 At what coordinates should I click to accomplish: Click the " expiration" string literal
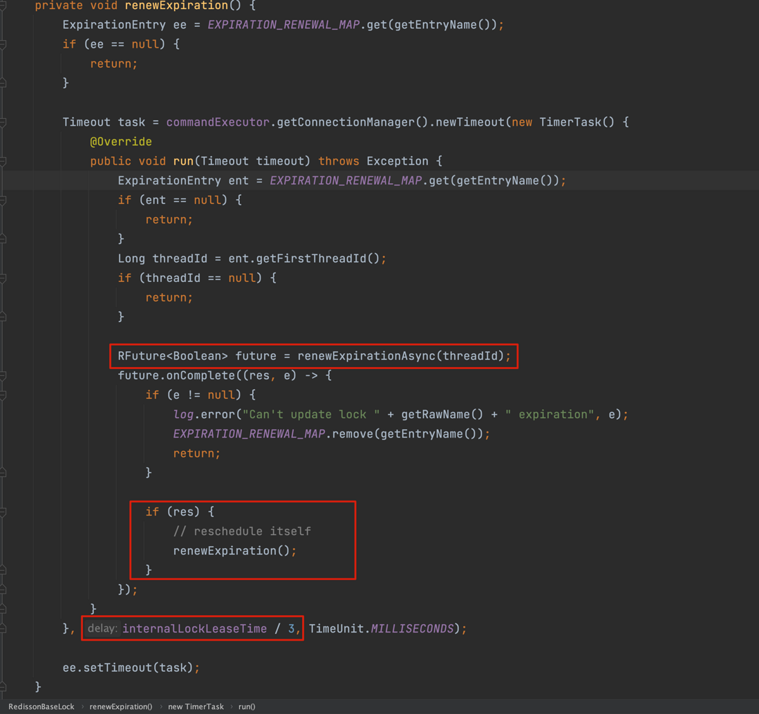pyautogui.click(x=550, y=414)
